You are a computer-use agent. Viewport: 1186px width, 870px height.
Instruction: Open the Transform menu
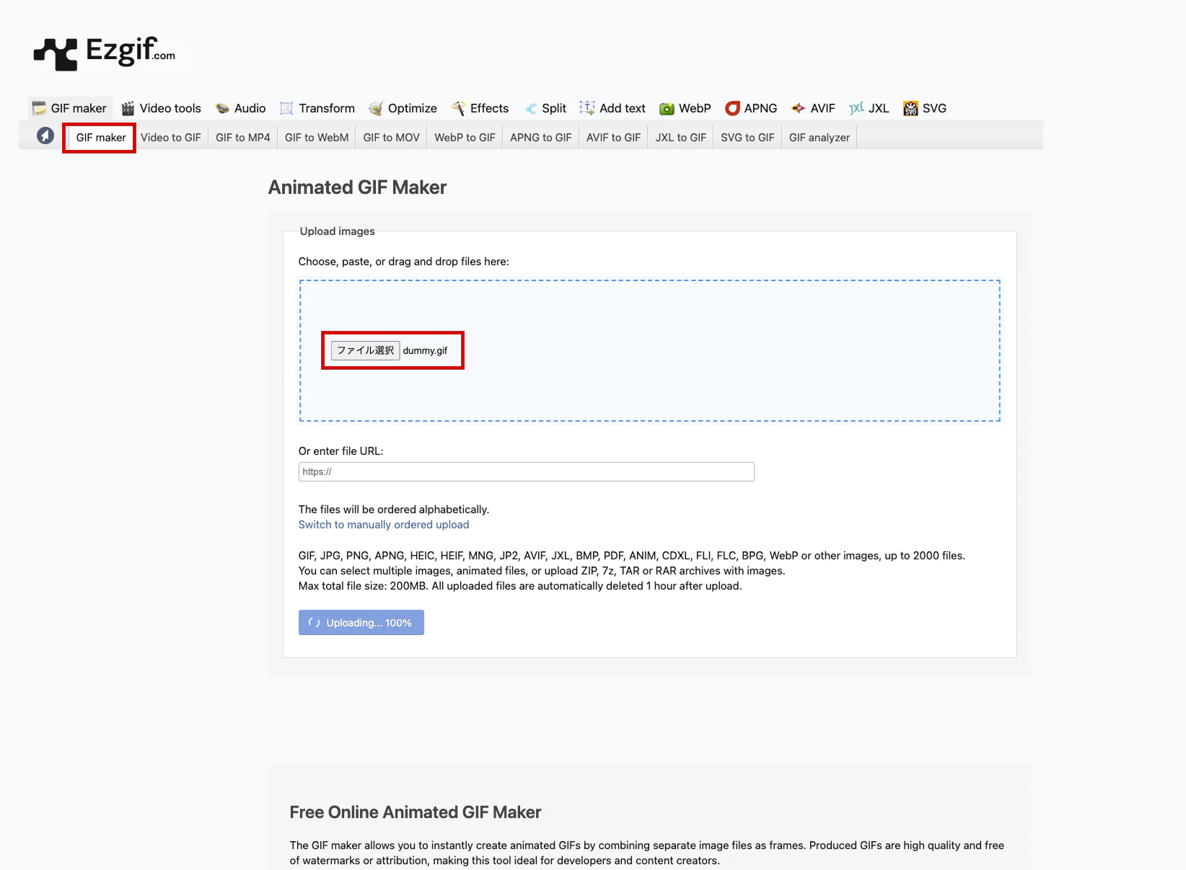pos(317,108)
